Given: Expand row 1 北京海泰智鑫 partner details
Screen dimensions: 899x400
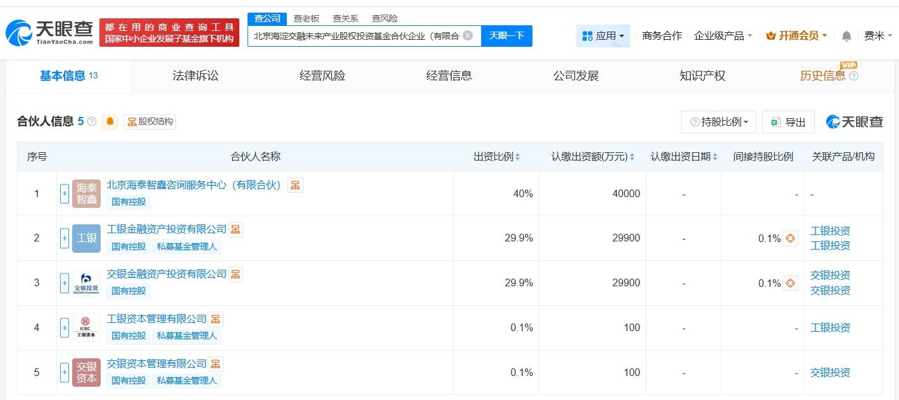Looking at the screenshot, I should 65,194.
